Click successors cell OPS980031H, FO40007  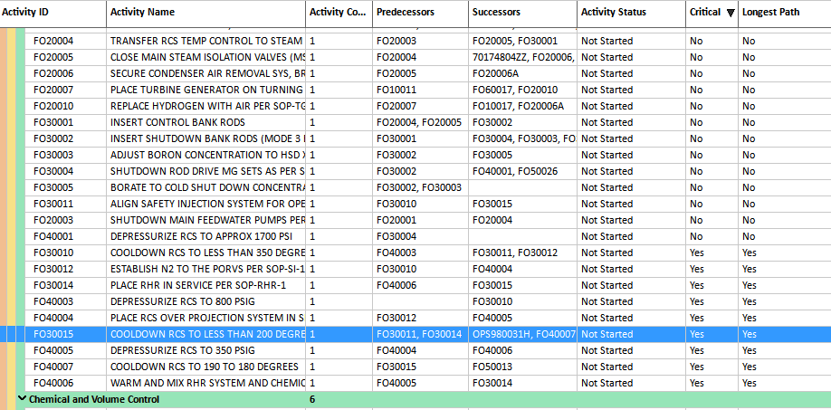pos(523,334)
